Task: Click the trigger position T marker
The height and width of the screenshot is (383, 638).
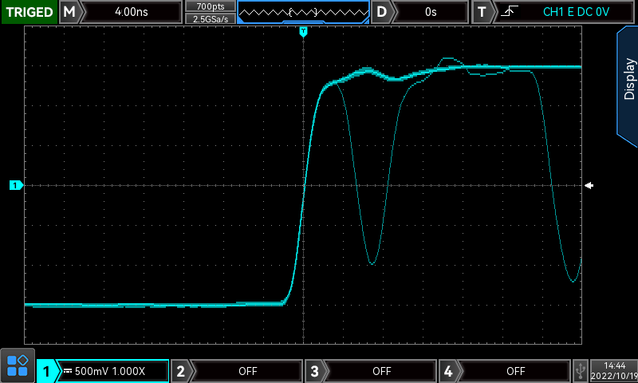Action: click(303, 31)
